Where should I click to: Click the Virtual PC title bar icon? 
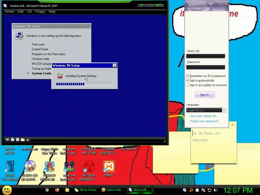(5, 6)
